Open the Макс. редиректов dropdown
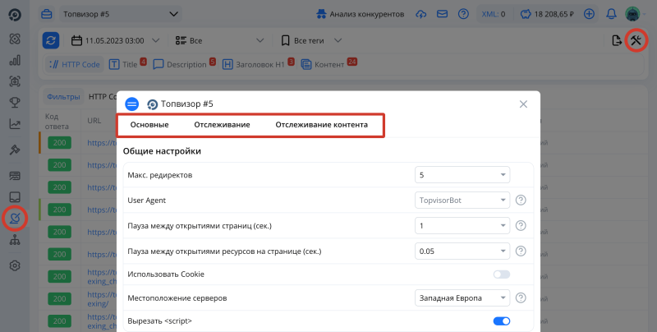Screen dimensions: 657x332 tap(462, 175)
